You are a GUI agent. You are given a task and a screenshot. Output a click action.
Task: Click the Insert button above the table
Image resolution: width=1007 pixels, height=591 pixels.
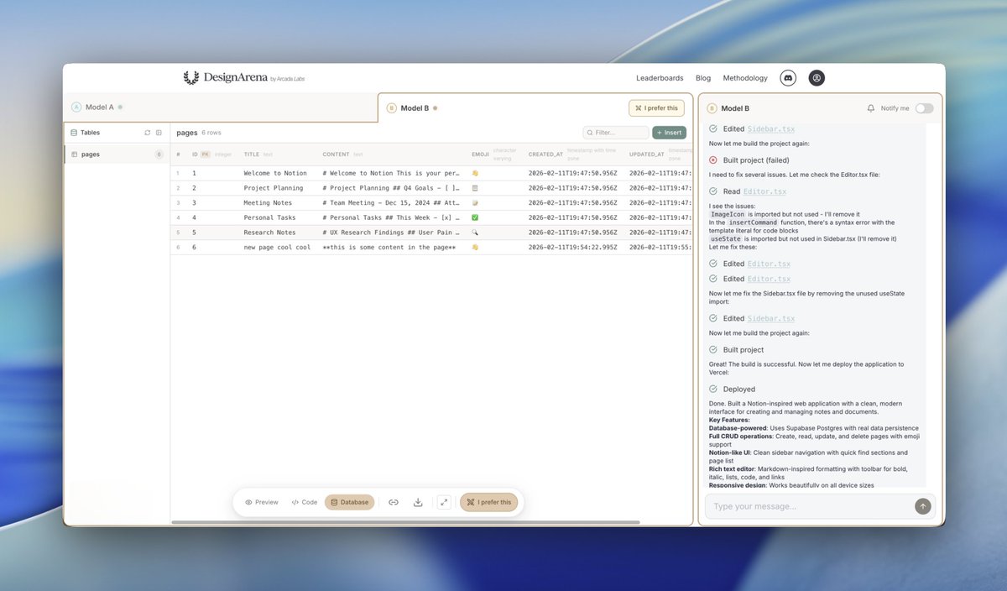pos(669,132)
